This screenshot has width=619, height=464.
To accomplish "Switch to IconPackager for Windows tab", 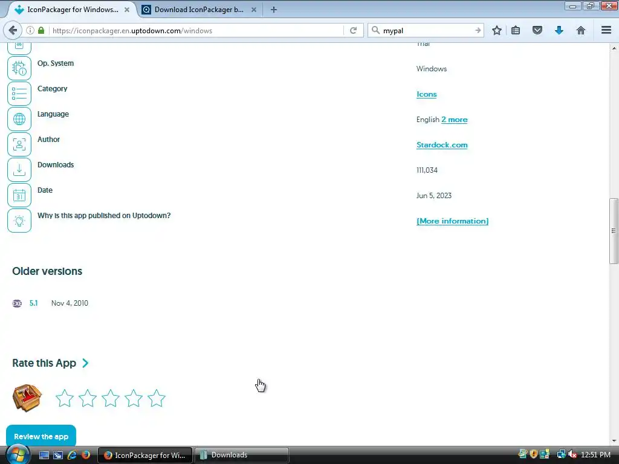I will (x=71, y=10).
